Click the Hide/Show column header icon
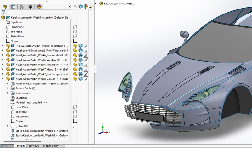 [x=75, y=6]
